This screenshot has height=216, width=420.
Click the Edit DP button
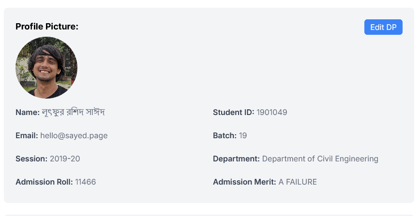383,27
